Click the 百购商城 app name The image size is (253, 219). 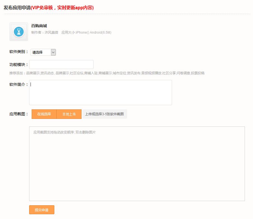(39, 26)
